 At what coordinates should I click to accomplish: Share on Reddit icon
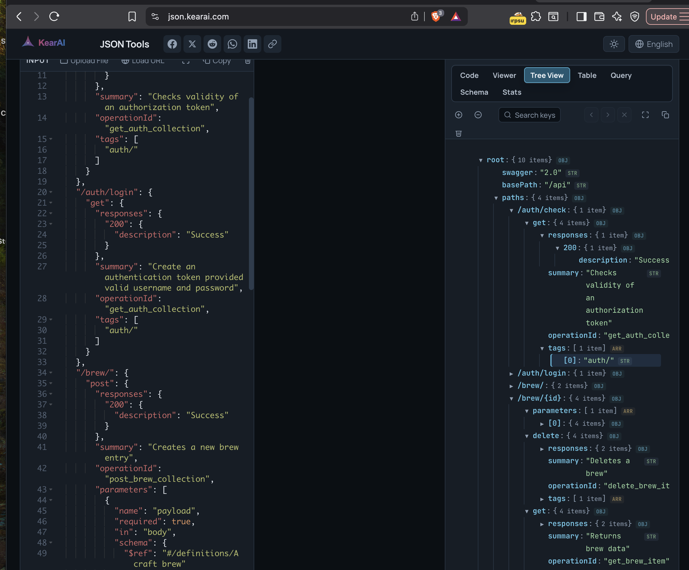[x=212, y=44]
